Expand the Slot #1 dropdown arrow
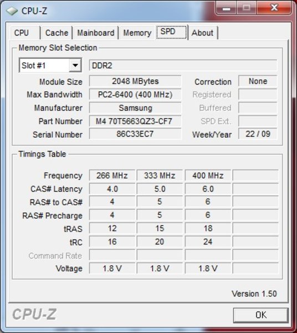The height and width of the screenshot is (333, 297). coord(75,65)
